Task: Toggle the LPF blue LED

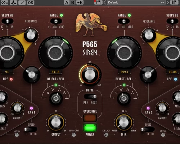Action: [176, 79]
